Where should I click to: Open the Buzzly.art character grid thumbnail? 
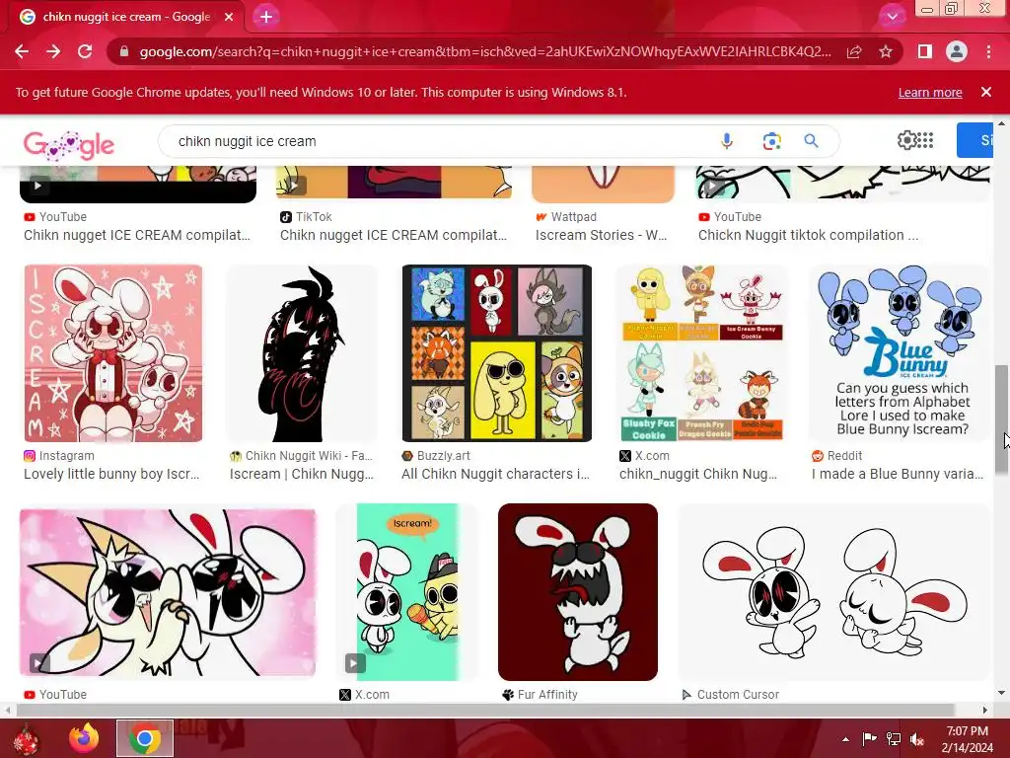(497, 353)
